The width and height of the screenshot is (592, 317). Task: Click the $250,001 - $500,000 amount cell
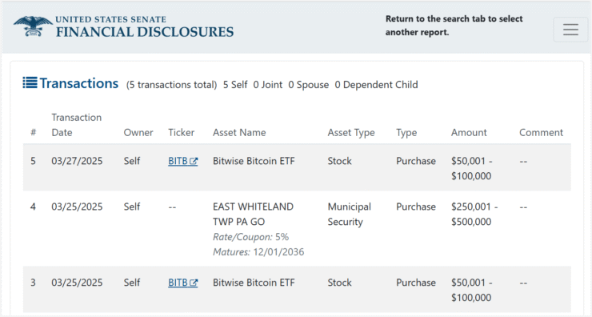pyautogui.click(x=474, y=215)
